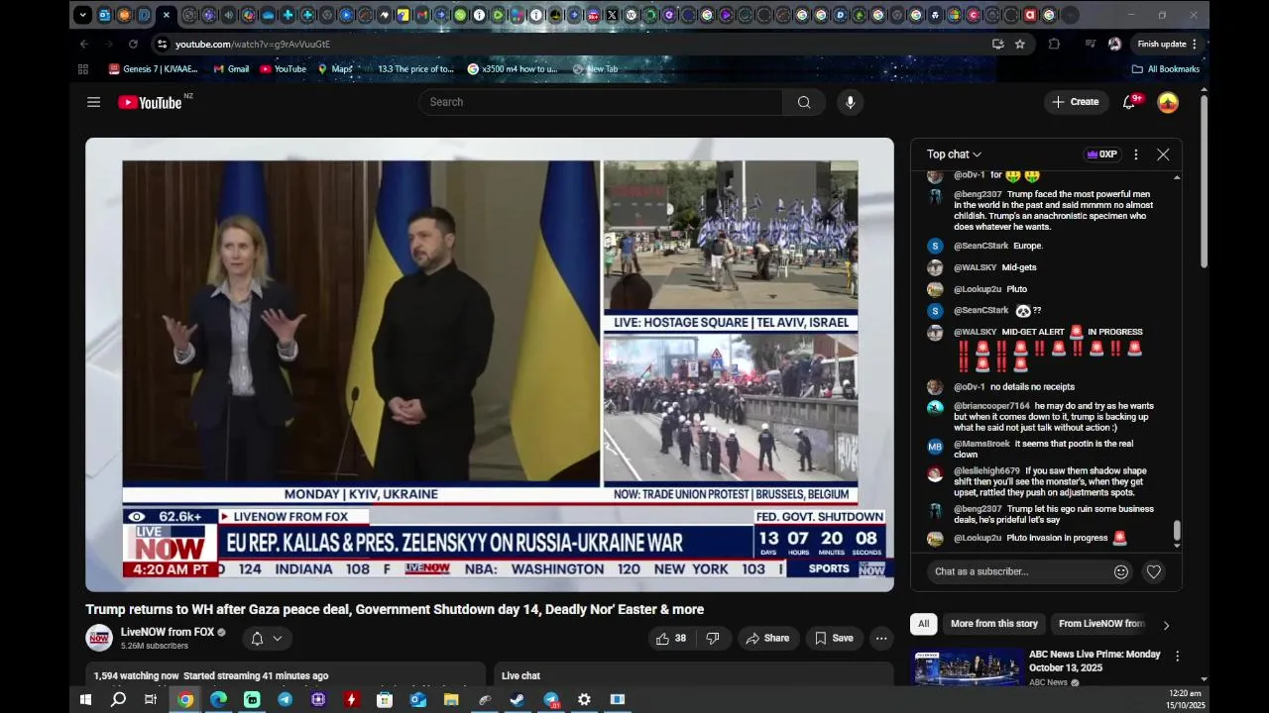This screenshot has height=713, width=1269.
Task: Click the YouTube search magnifier button
Action: pos(804,102)
